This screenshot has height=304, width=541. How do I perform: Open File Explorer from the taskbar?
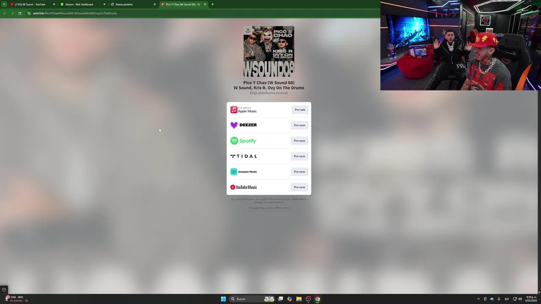tap(299, 299)
